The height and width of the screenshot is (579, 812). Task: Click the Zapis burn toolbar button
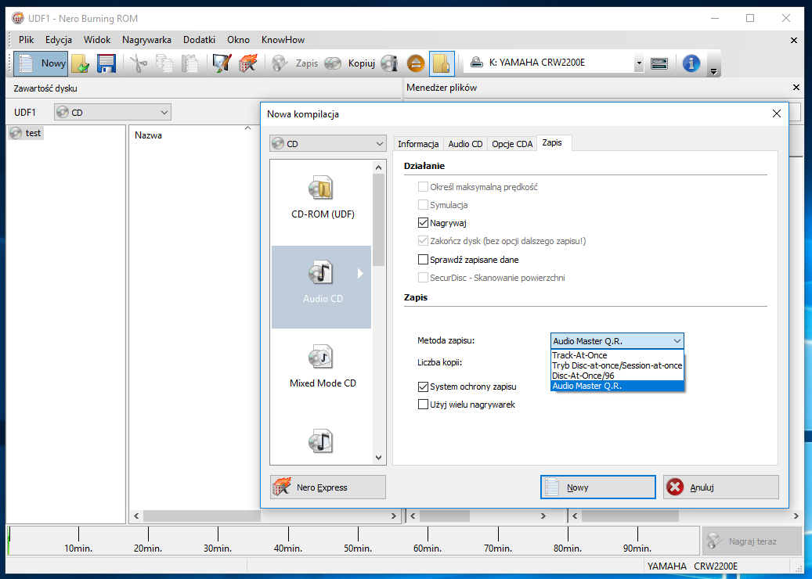[295, 63]
